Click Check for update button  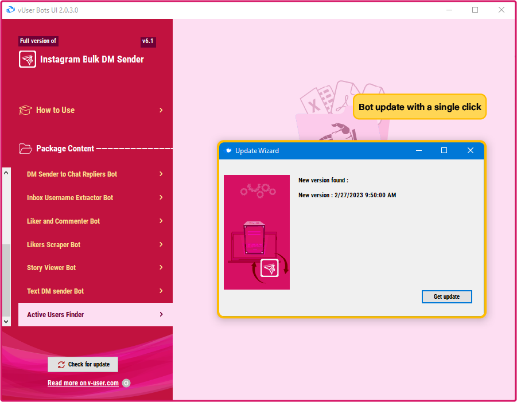(83, 364)
